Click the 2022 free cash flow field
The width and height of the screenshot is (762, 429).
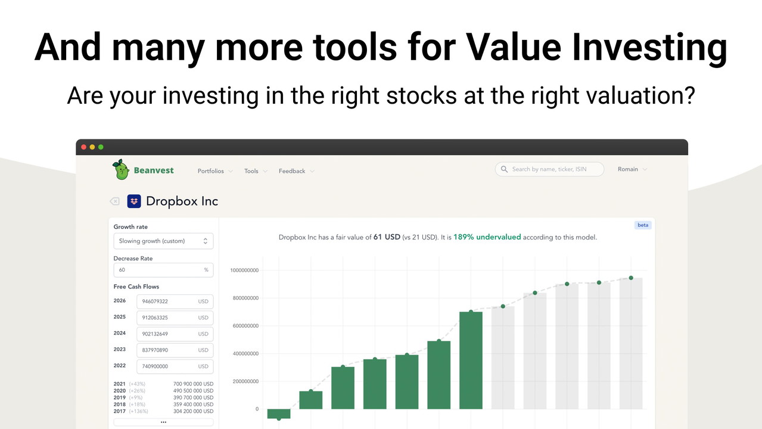pyautogui.click(x=174, y=366)
